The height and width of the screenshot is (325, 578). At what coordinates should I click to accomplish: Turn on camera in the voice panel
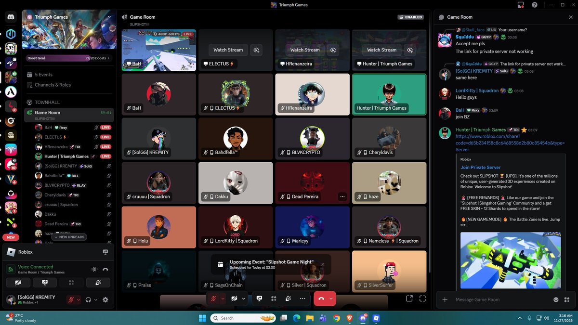click(18, 283)
